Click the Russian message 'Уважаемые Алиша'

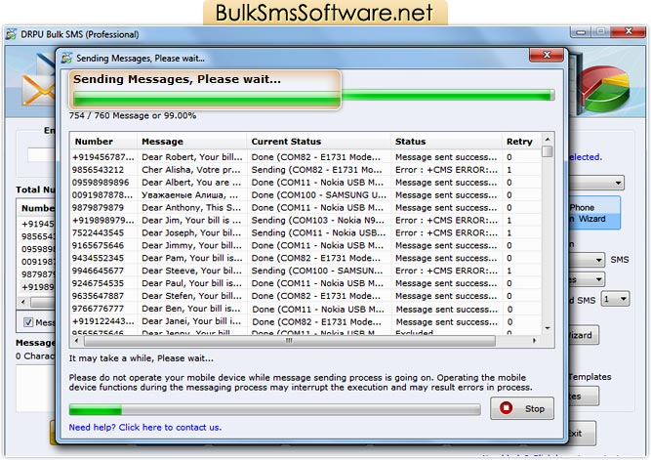(x=190, y=195)
